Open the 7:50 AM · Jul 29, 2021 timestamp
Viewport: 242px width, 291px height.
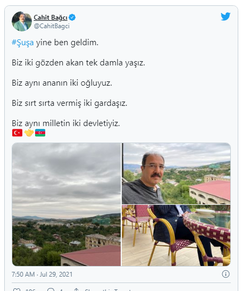pos(42,275)
